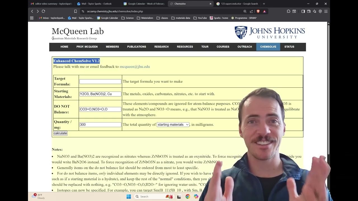Click the zoom magnifier icon in address bar
Viewport: 358px width, 201px height.
[x=245, y=11]
